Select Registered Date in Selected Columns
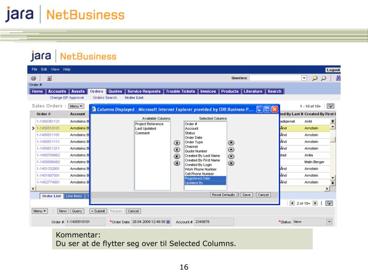368x276 pixels. pos(205,178)
